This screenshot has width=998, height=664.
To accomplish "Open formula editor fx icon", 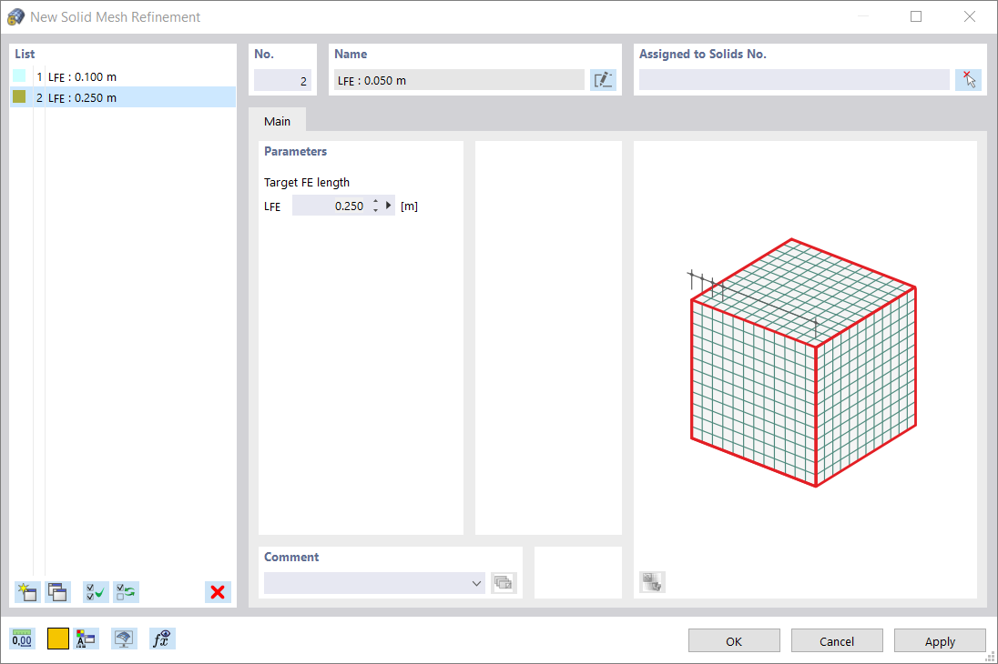I will 162,639.
